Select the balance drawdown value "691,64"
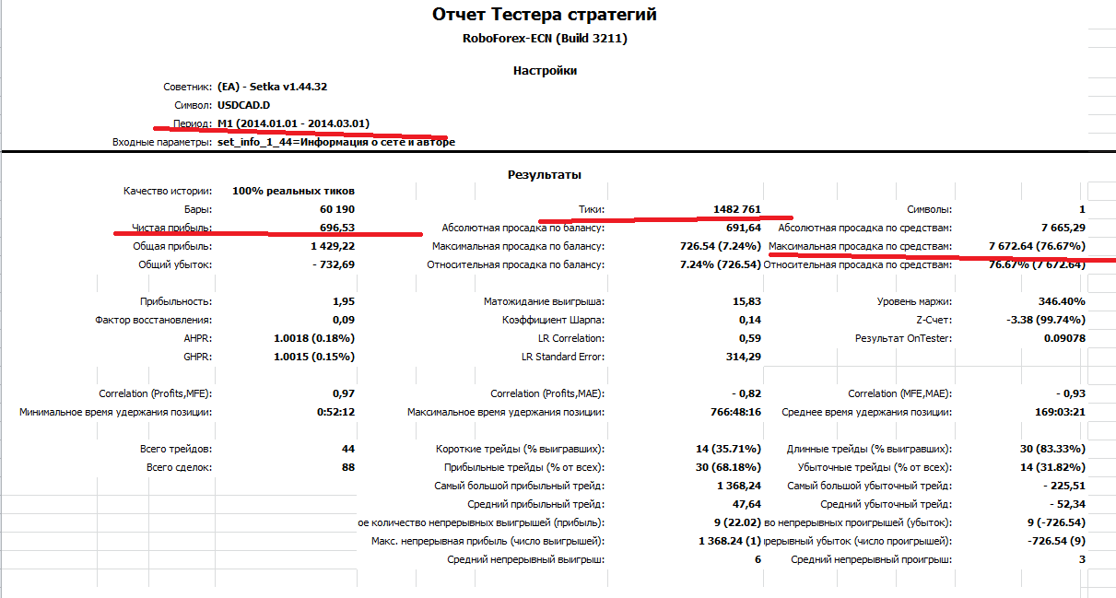 (x=744, y=228)
